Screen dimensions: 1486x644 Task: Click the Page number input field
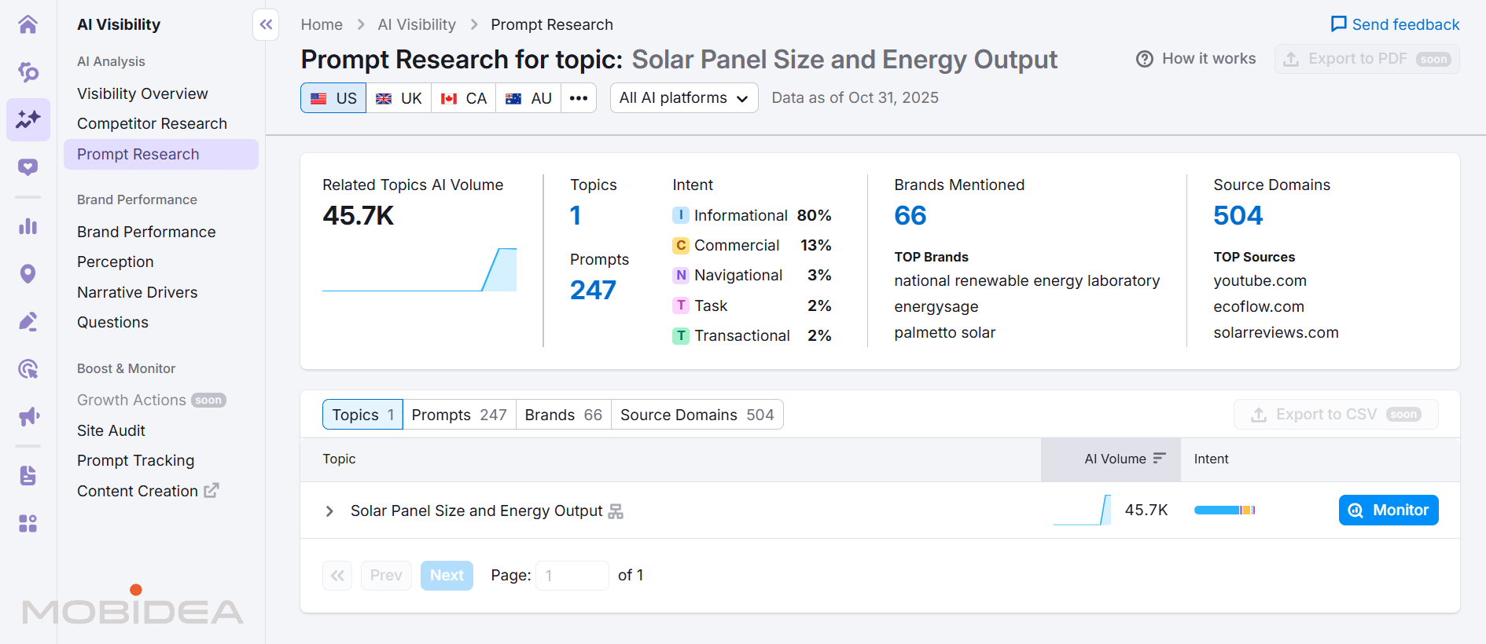pyautogui.click(x=572, y=576)
